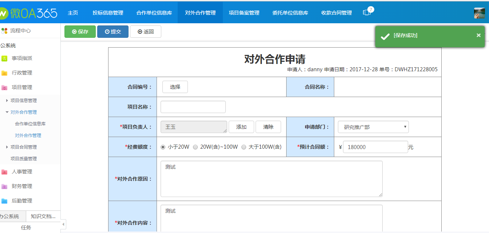
Task: Open the notification icon with badge 7
Action: pos(367,12)
